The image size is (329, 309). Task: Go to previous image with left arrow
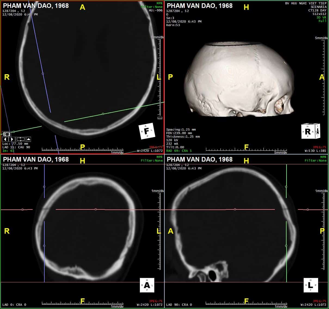(5, 139)
